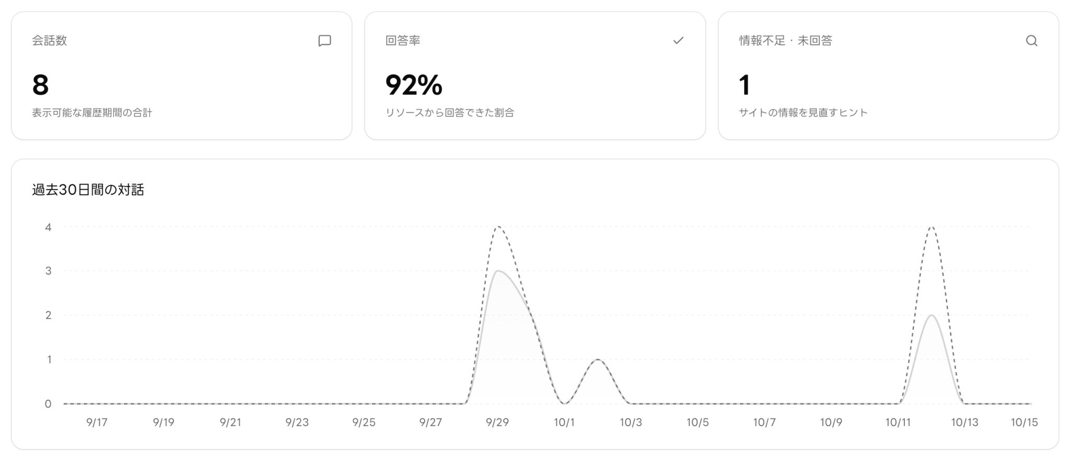Click the 9/25 x-axis label
The image size is (1072, 462).
point(364,422)
